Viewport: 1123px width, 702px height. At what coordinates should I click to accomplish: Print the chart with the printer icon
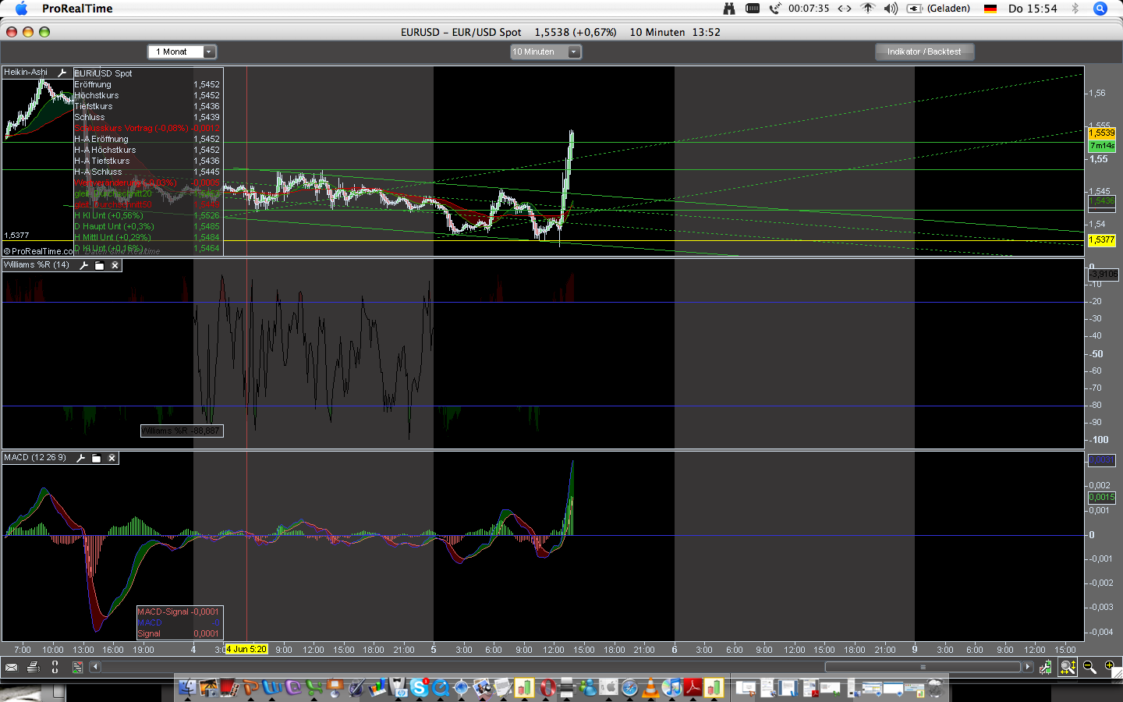pyautogui.click(x=33, y=667)
